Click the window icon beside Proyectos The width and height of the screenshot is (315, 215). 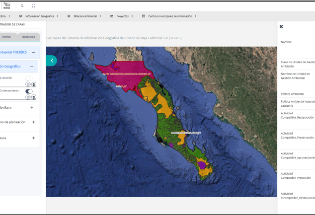point(112,16)
